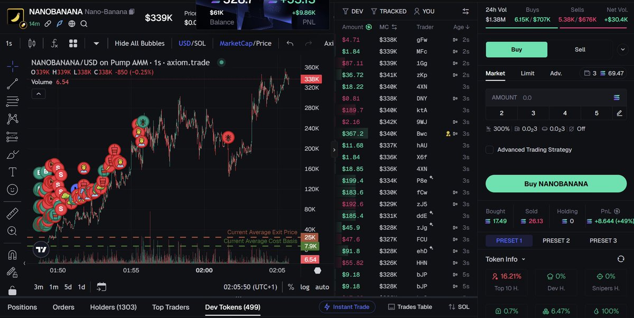Open the Top Traders tab
634x318 pixels.
171,307
